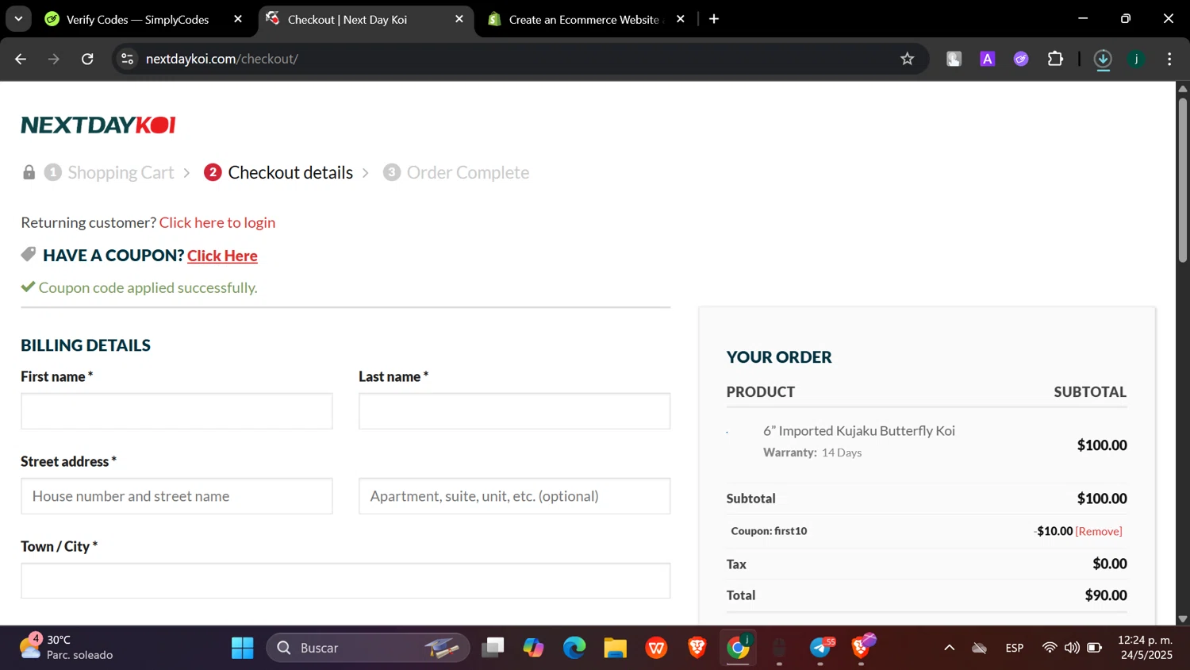Bookmark this page with the star icon
This screenshot has width=1190, height=670.
907,59
